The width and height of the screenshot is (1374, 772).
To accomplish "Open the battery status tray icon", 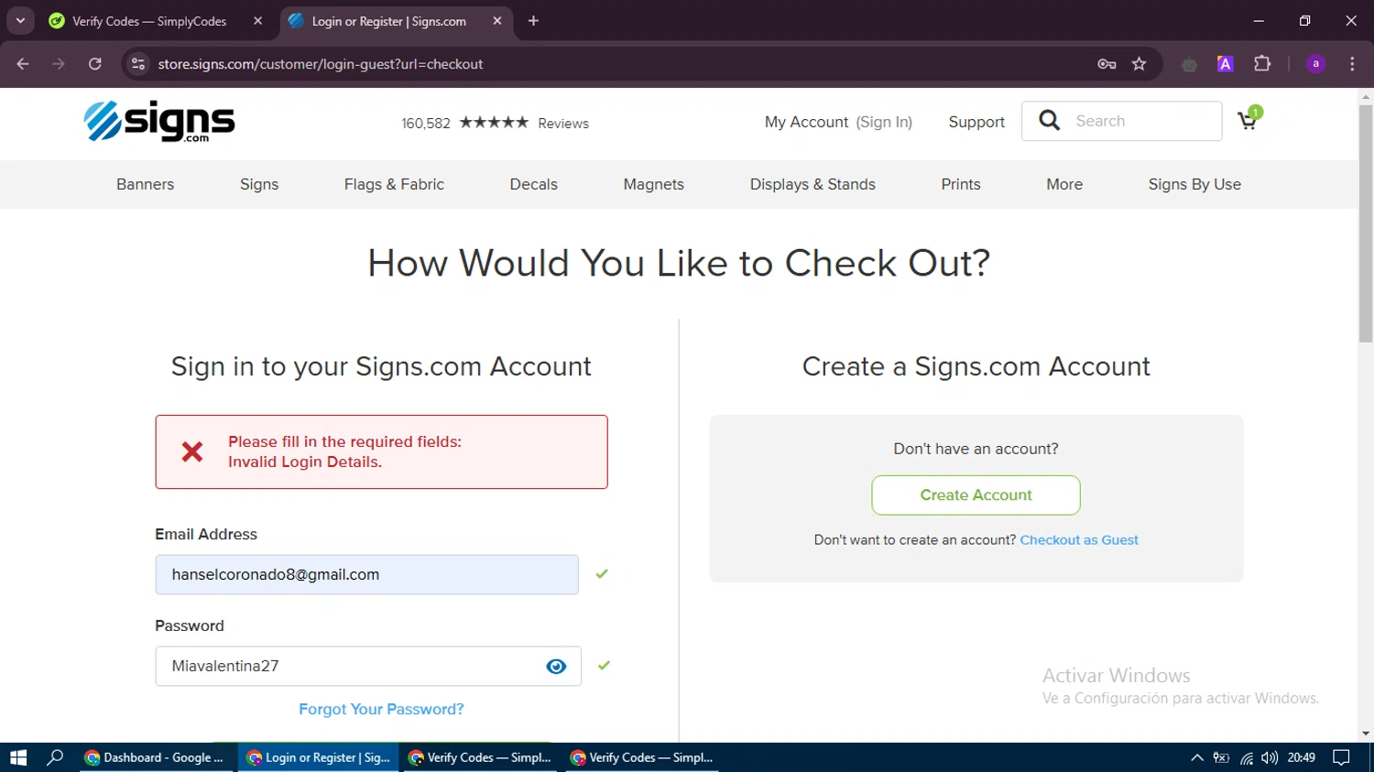I will tap(1221, 757).
